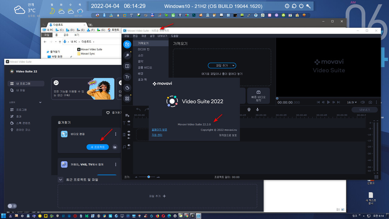
Task: Click the timeline zoom slider handle
Action: tap(149, 177)
